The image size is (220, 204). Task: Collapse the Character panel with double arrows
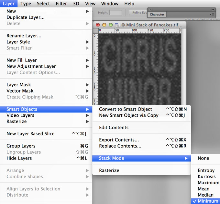(x=213, y=10)
